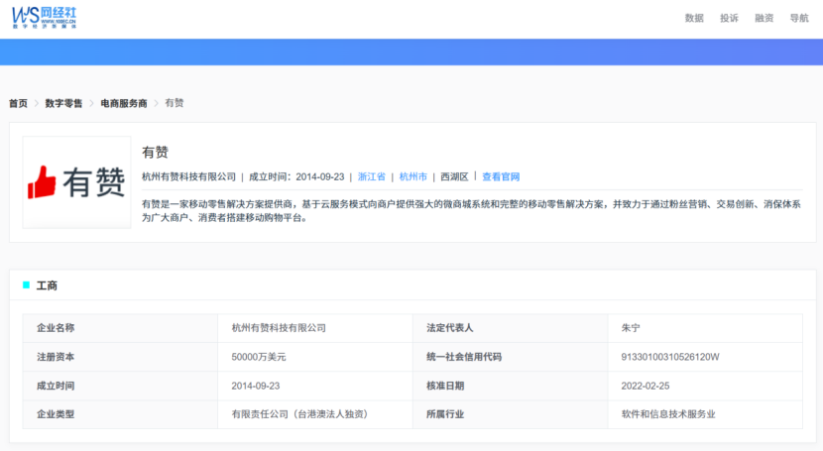Open 数字零售 breadcrumb link
The image size is (823, 451).
[63, 103]
